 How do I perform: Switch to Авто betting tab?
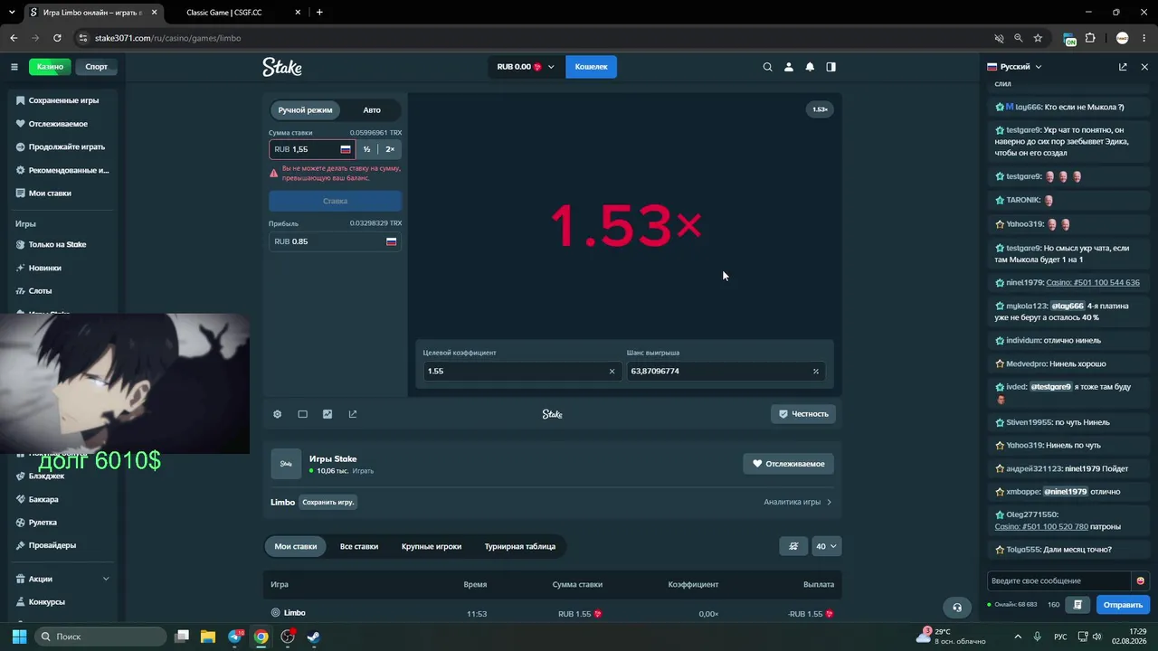(x=372, y=110)
